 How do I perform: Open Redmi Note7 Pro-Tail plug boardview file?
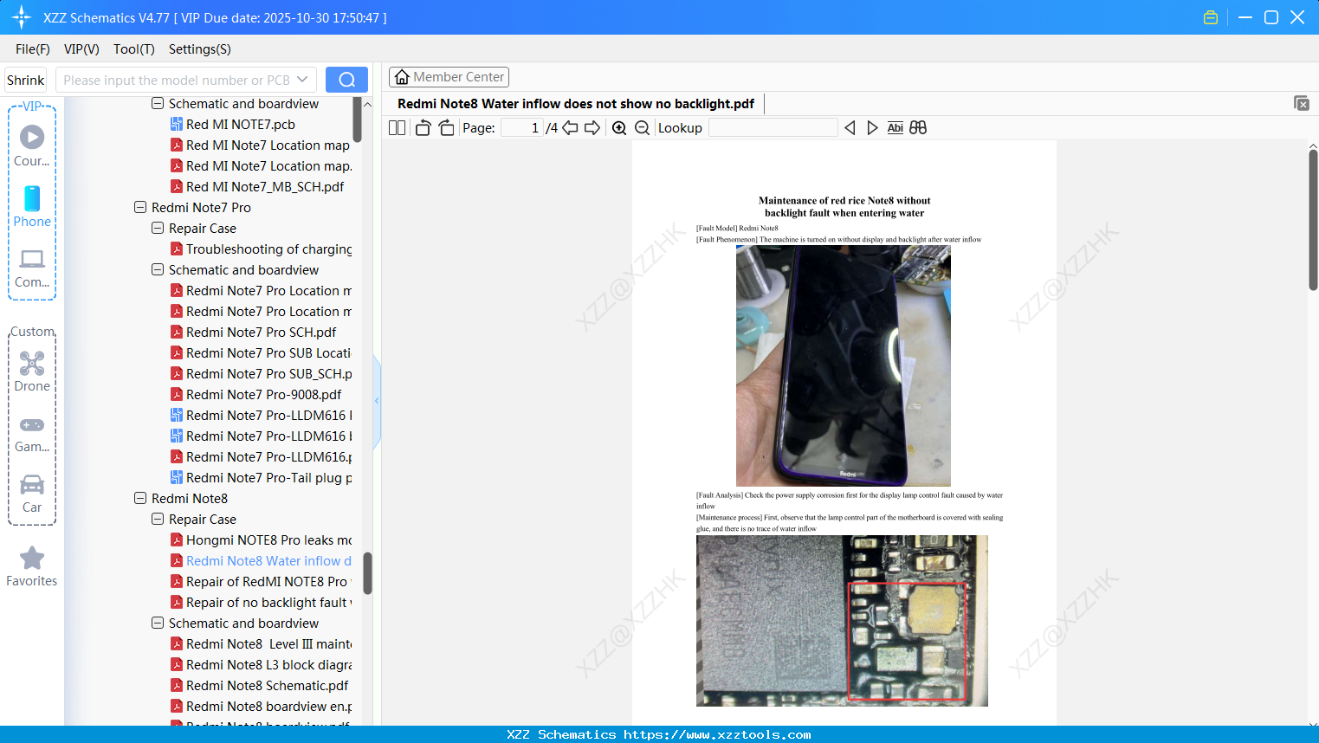[261, 478]
